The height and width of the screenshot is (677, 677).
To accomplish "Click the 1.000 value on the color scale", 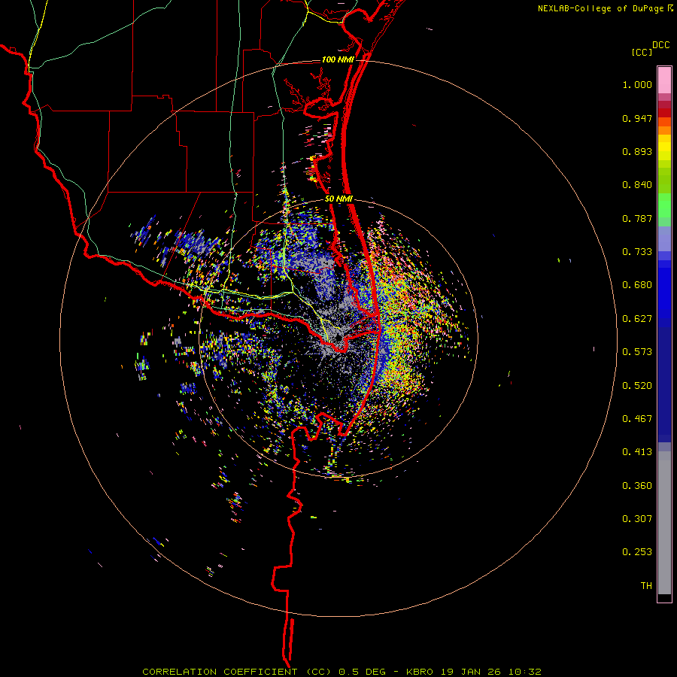I will coord(637,85).
